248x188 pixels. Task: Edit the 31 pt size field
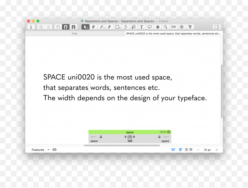click(207, 150)
